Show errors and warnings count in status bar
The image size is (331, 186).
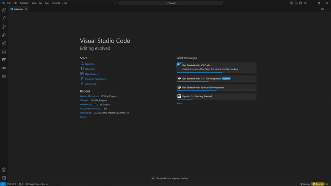pyautogui.click(x=12, y=184)
